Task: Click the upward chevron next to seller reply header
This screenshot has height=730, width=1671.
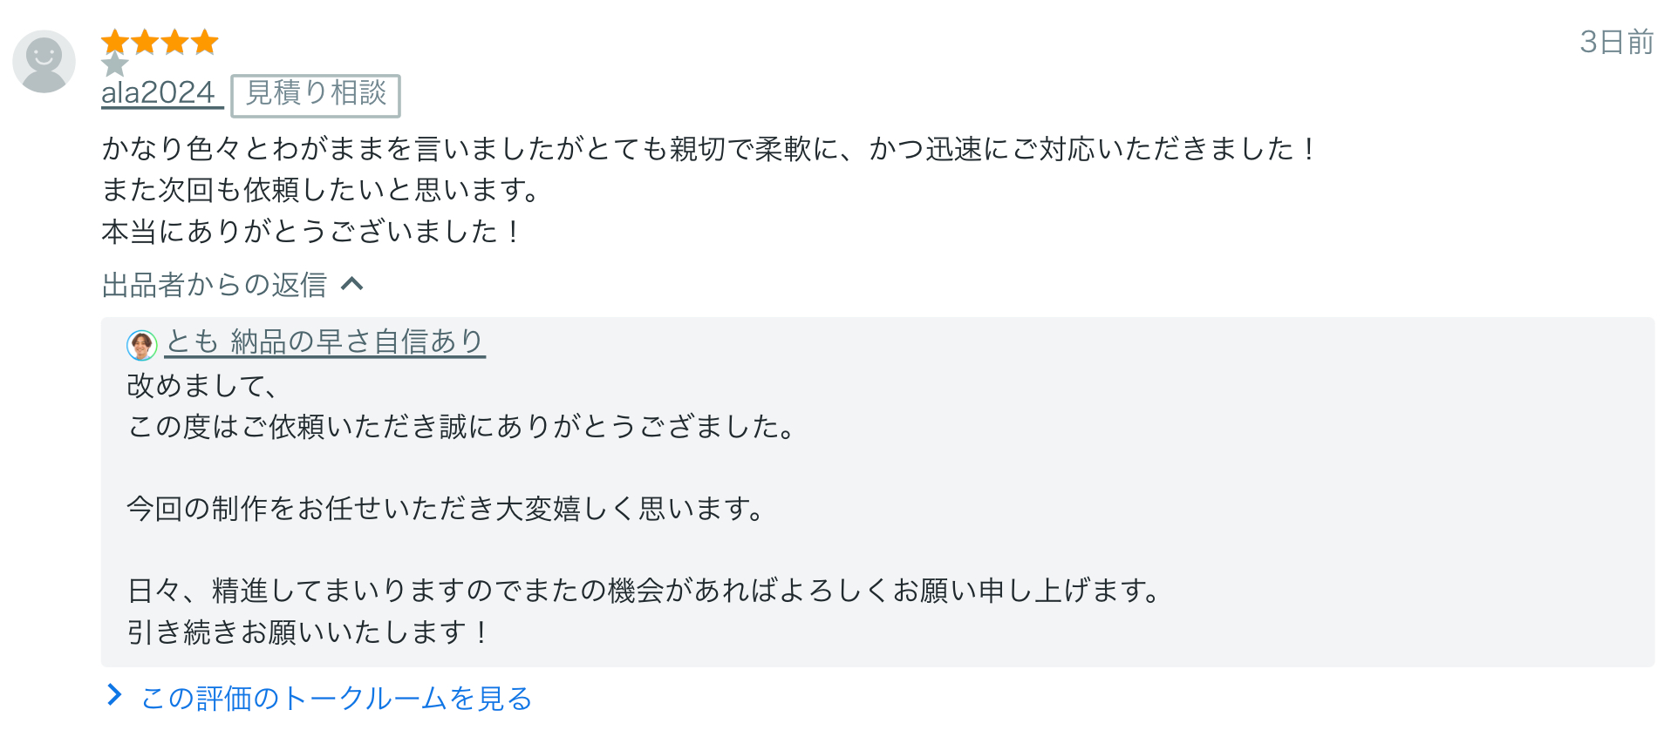Action: [x=353, y=283]
